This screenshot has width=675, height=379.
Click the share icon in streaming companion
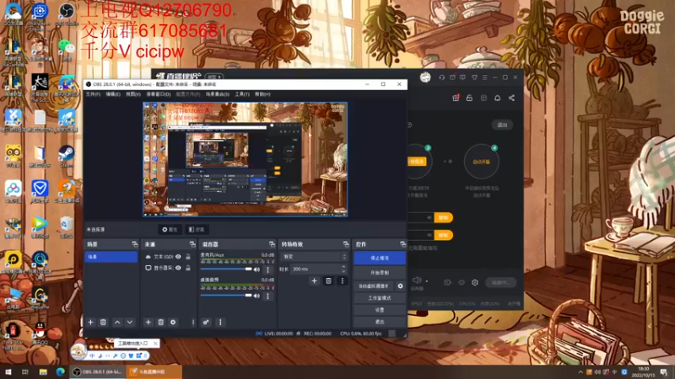tap(511, 98)
